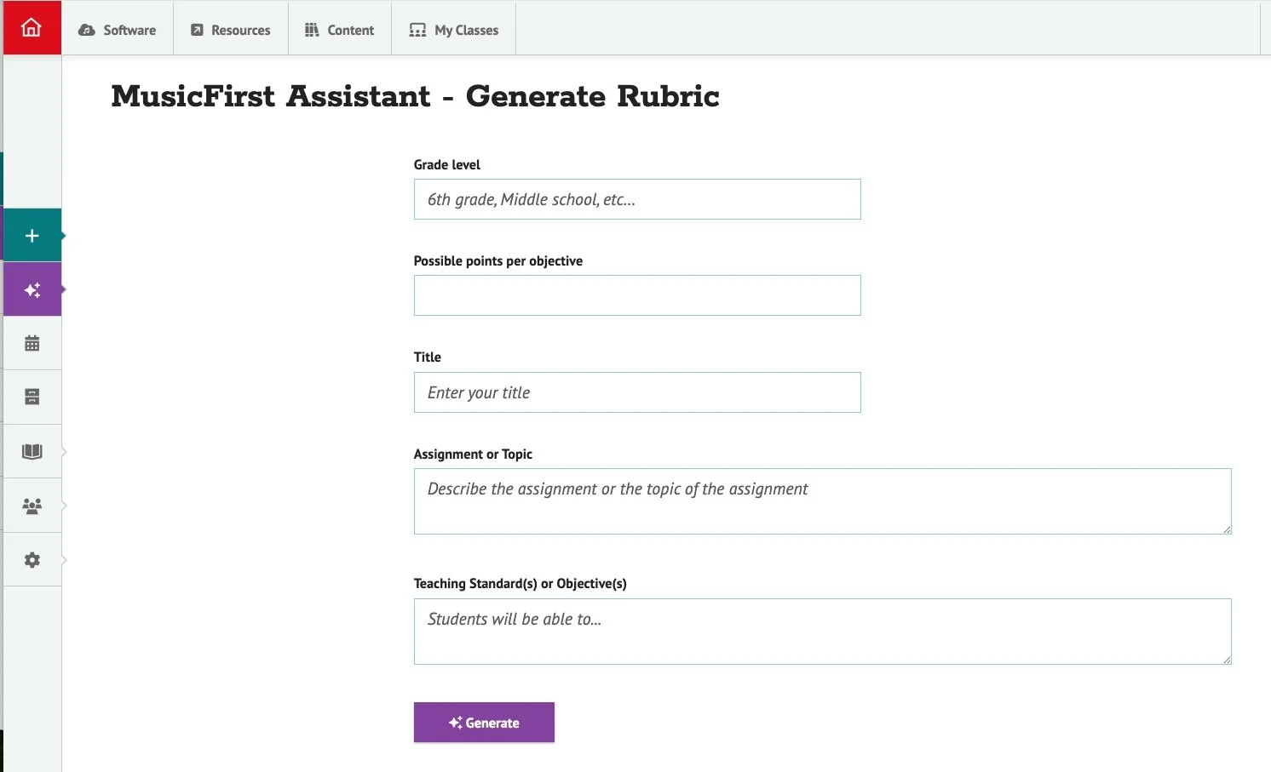Screen dimensions: 1271x772
Task: Select the Content menu item
Action: coord(340,30)
